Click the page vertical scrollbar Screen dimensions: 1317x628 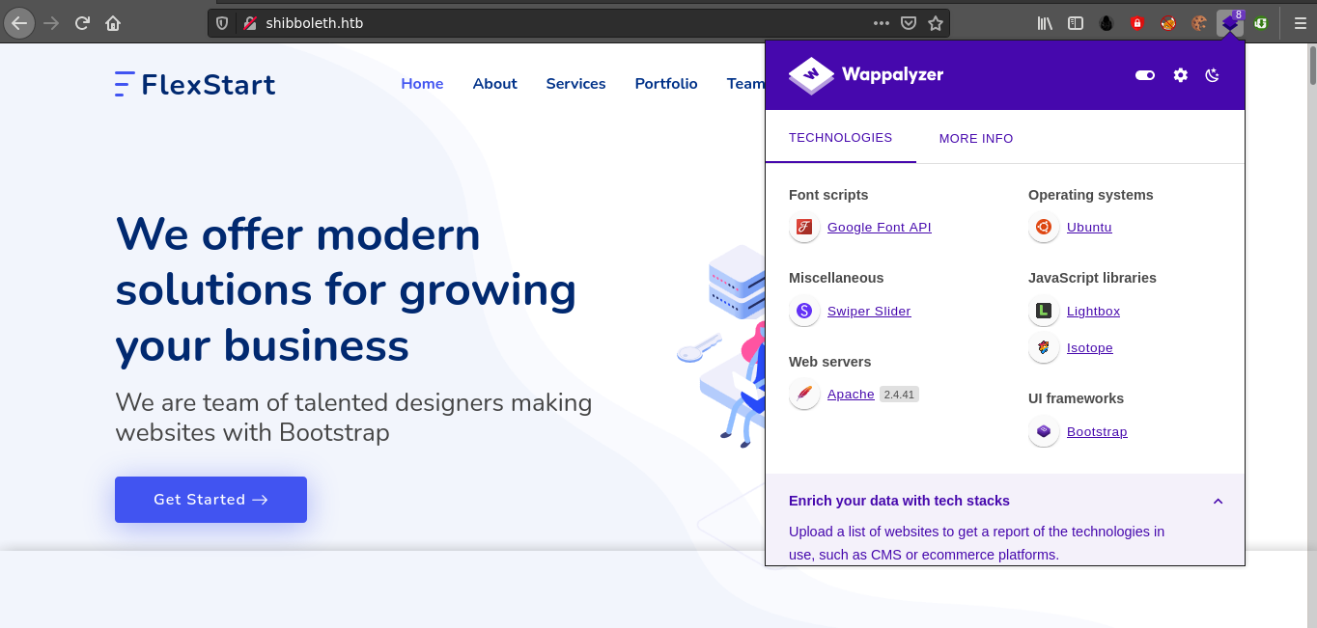[1311, 289]
